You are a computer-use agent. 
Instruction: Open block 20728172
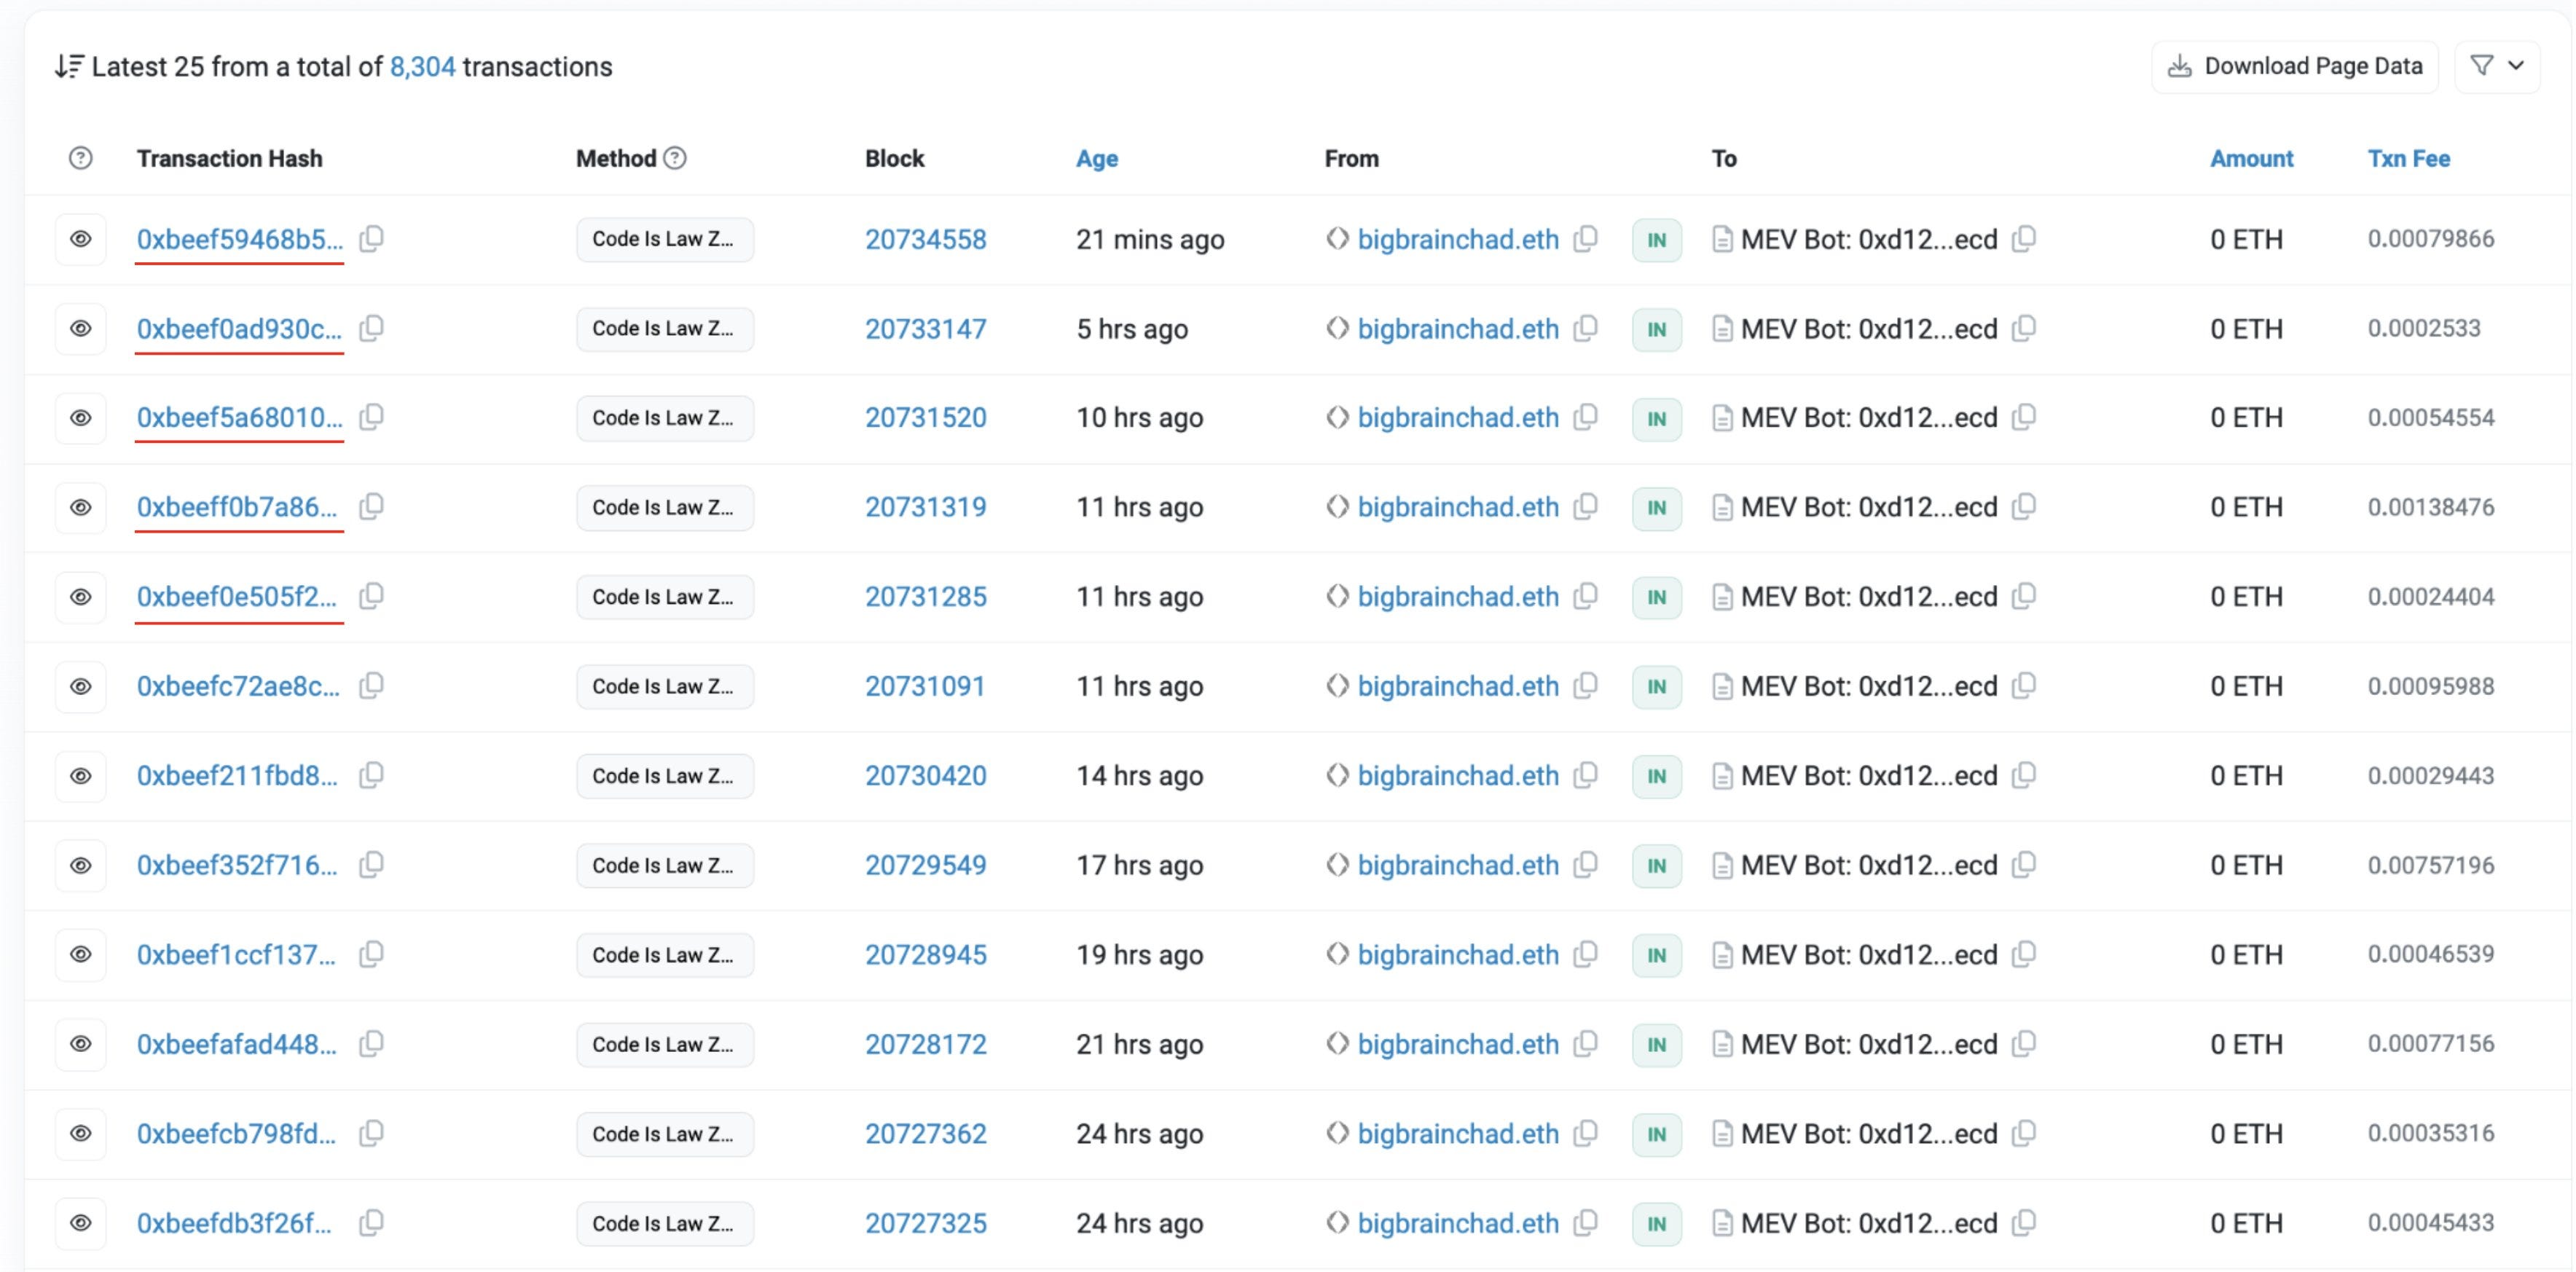tap(925, 1044)
